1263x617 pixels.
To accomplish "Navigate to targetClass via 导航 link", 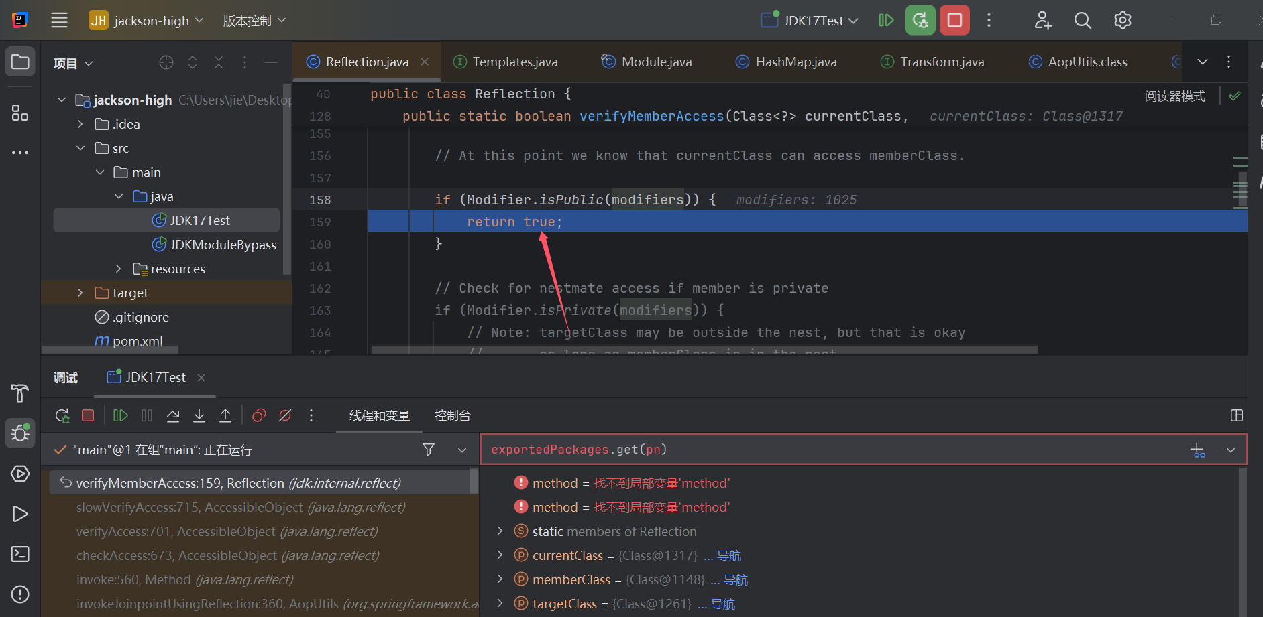I will coord(723,604).
